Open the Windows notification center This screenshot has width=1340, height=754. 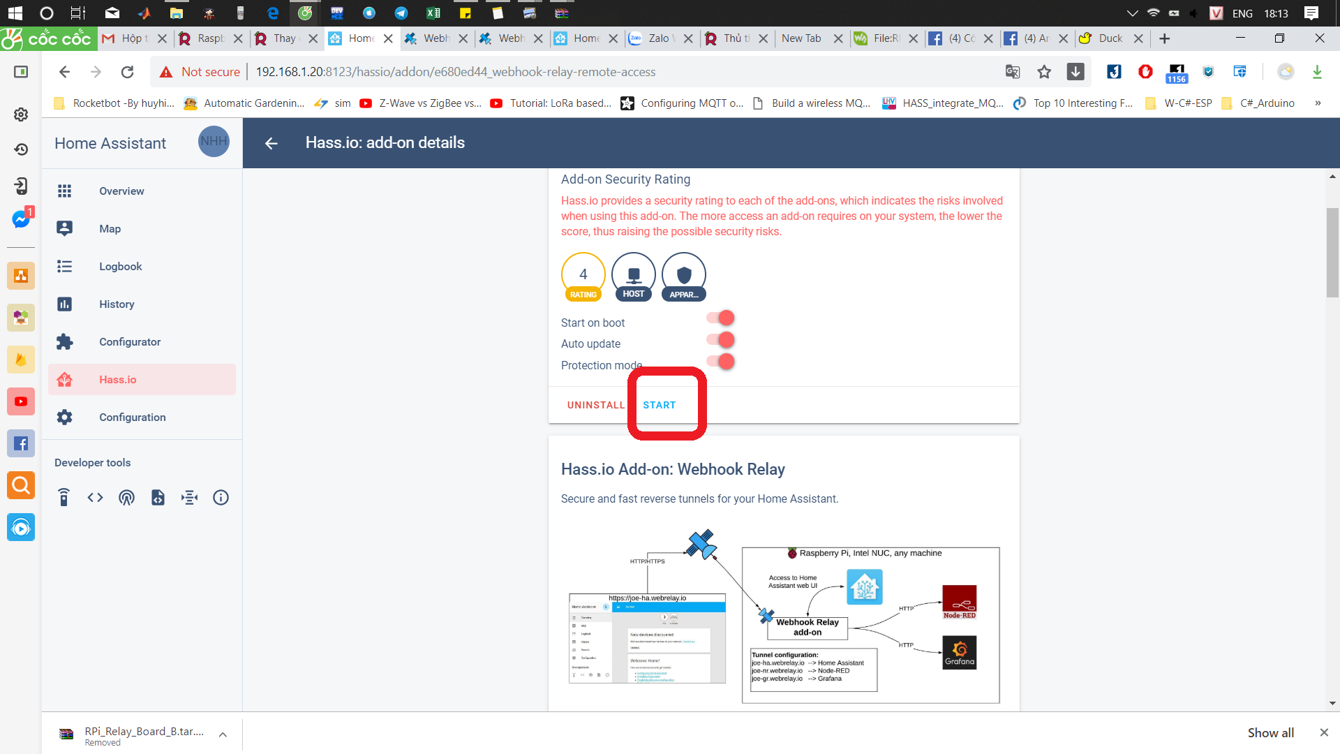point(1311,13)
